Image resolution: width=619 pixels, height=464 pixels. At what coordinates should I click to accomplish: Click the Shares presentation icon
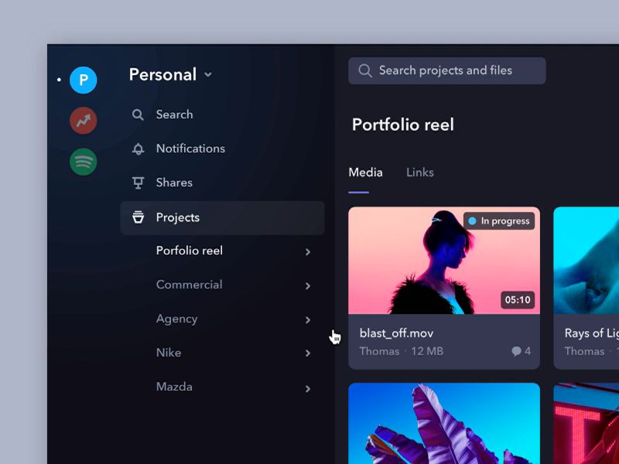(x=138, y=183)
